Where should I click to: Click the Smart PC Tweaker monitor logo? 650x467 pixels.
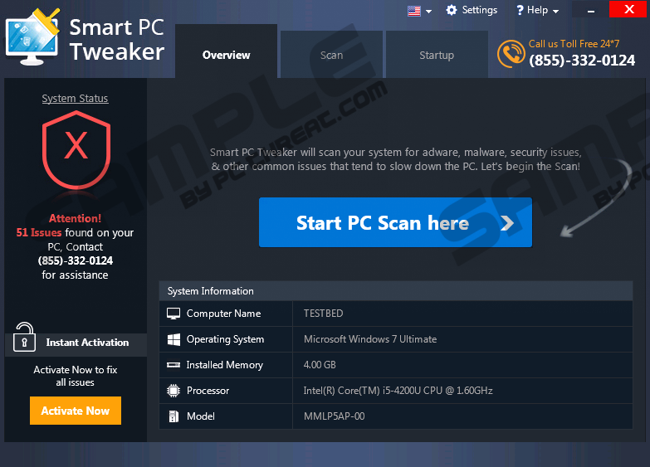(33, 36)
